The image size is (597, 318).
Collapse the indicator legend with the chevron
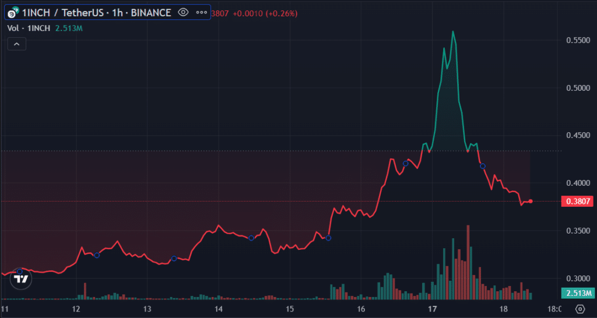17,44
